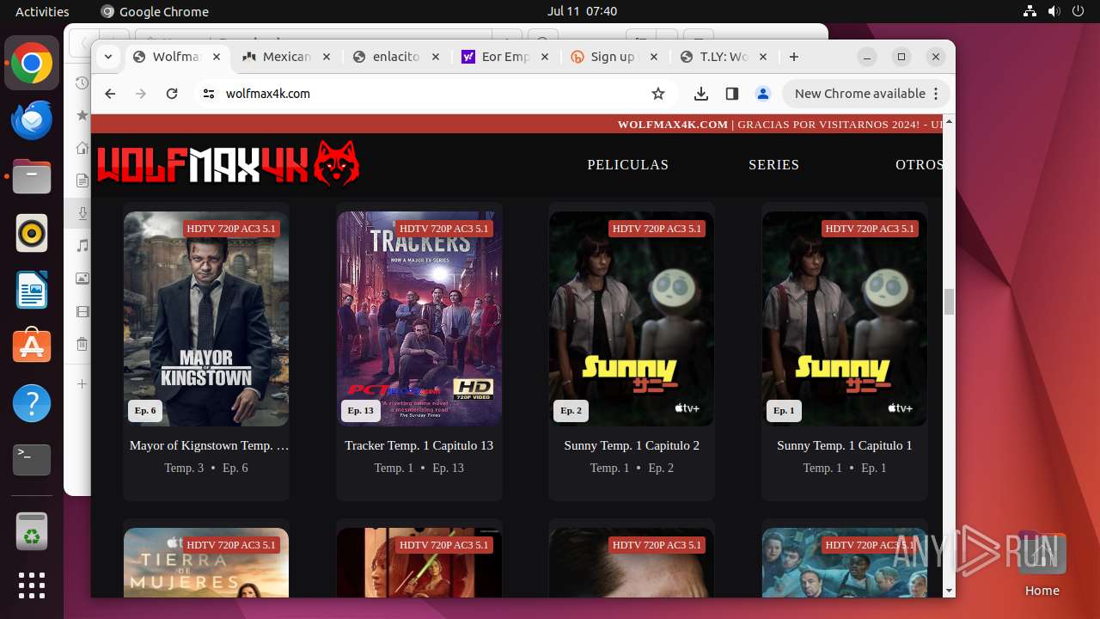The image size is (1100, 619).
Task: Launch Thunderbird mail from the dock
Action: pyautogui.click(x=32, y=120)
